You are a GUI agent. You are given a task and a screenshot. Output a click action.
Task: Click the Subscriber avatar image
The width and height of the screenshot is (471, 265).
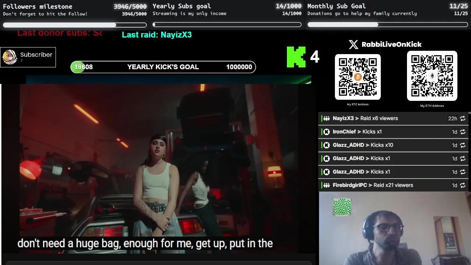click(x=10, y=57)
